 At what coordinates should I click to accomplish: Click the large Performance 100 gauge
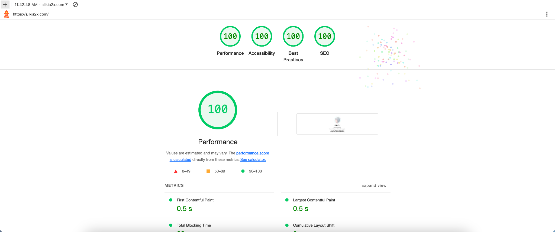pos(218,110)
